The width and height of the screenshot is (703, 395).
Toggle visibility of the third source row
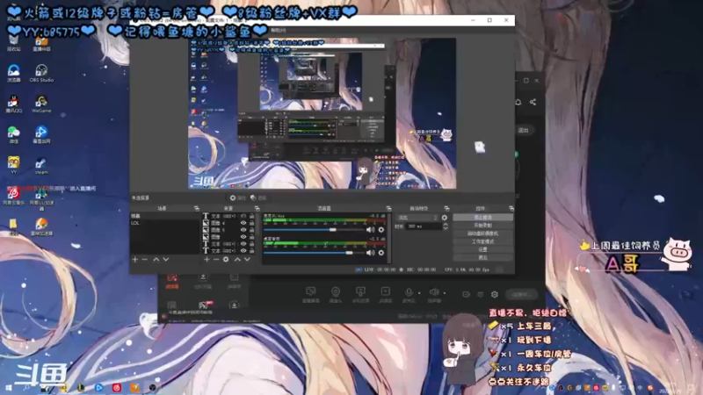coord(243,230)
